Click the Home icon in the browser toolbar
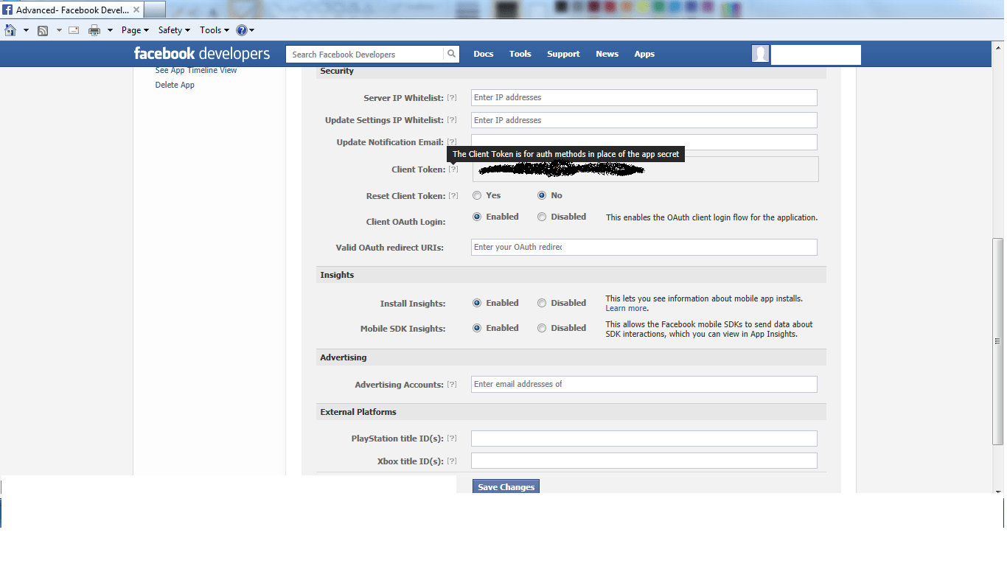 10,30
